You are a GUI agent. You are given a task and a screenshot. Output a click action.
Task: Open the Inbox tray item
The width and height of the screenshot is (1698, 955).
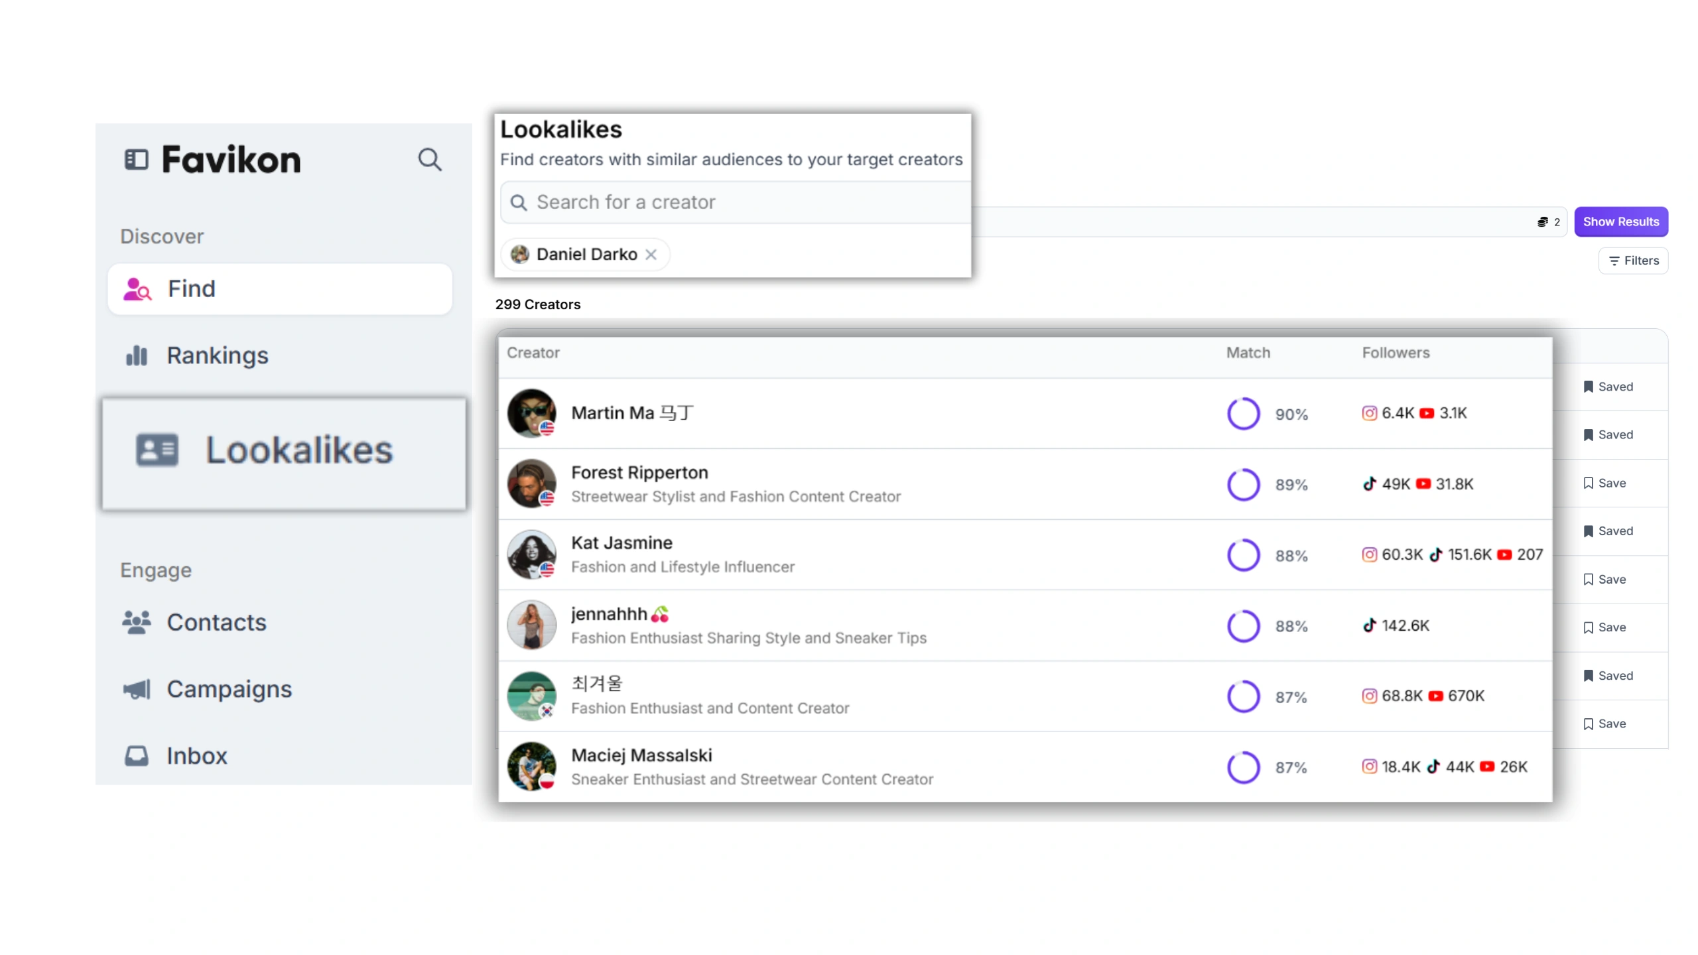coord(196,755)
